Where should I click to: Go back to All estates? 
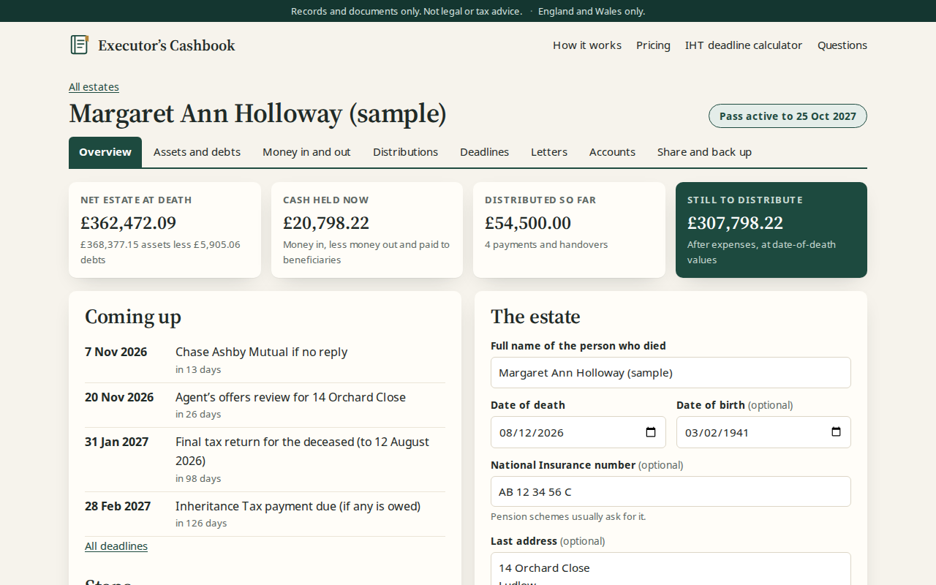(x=94, y=87)
